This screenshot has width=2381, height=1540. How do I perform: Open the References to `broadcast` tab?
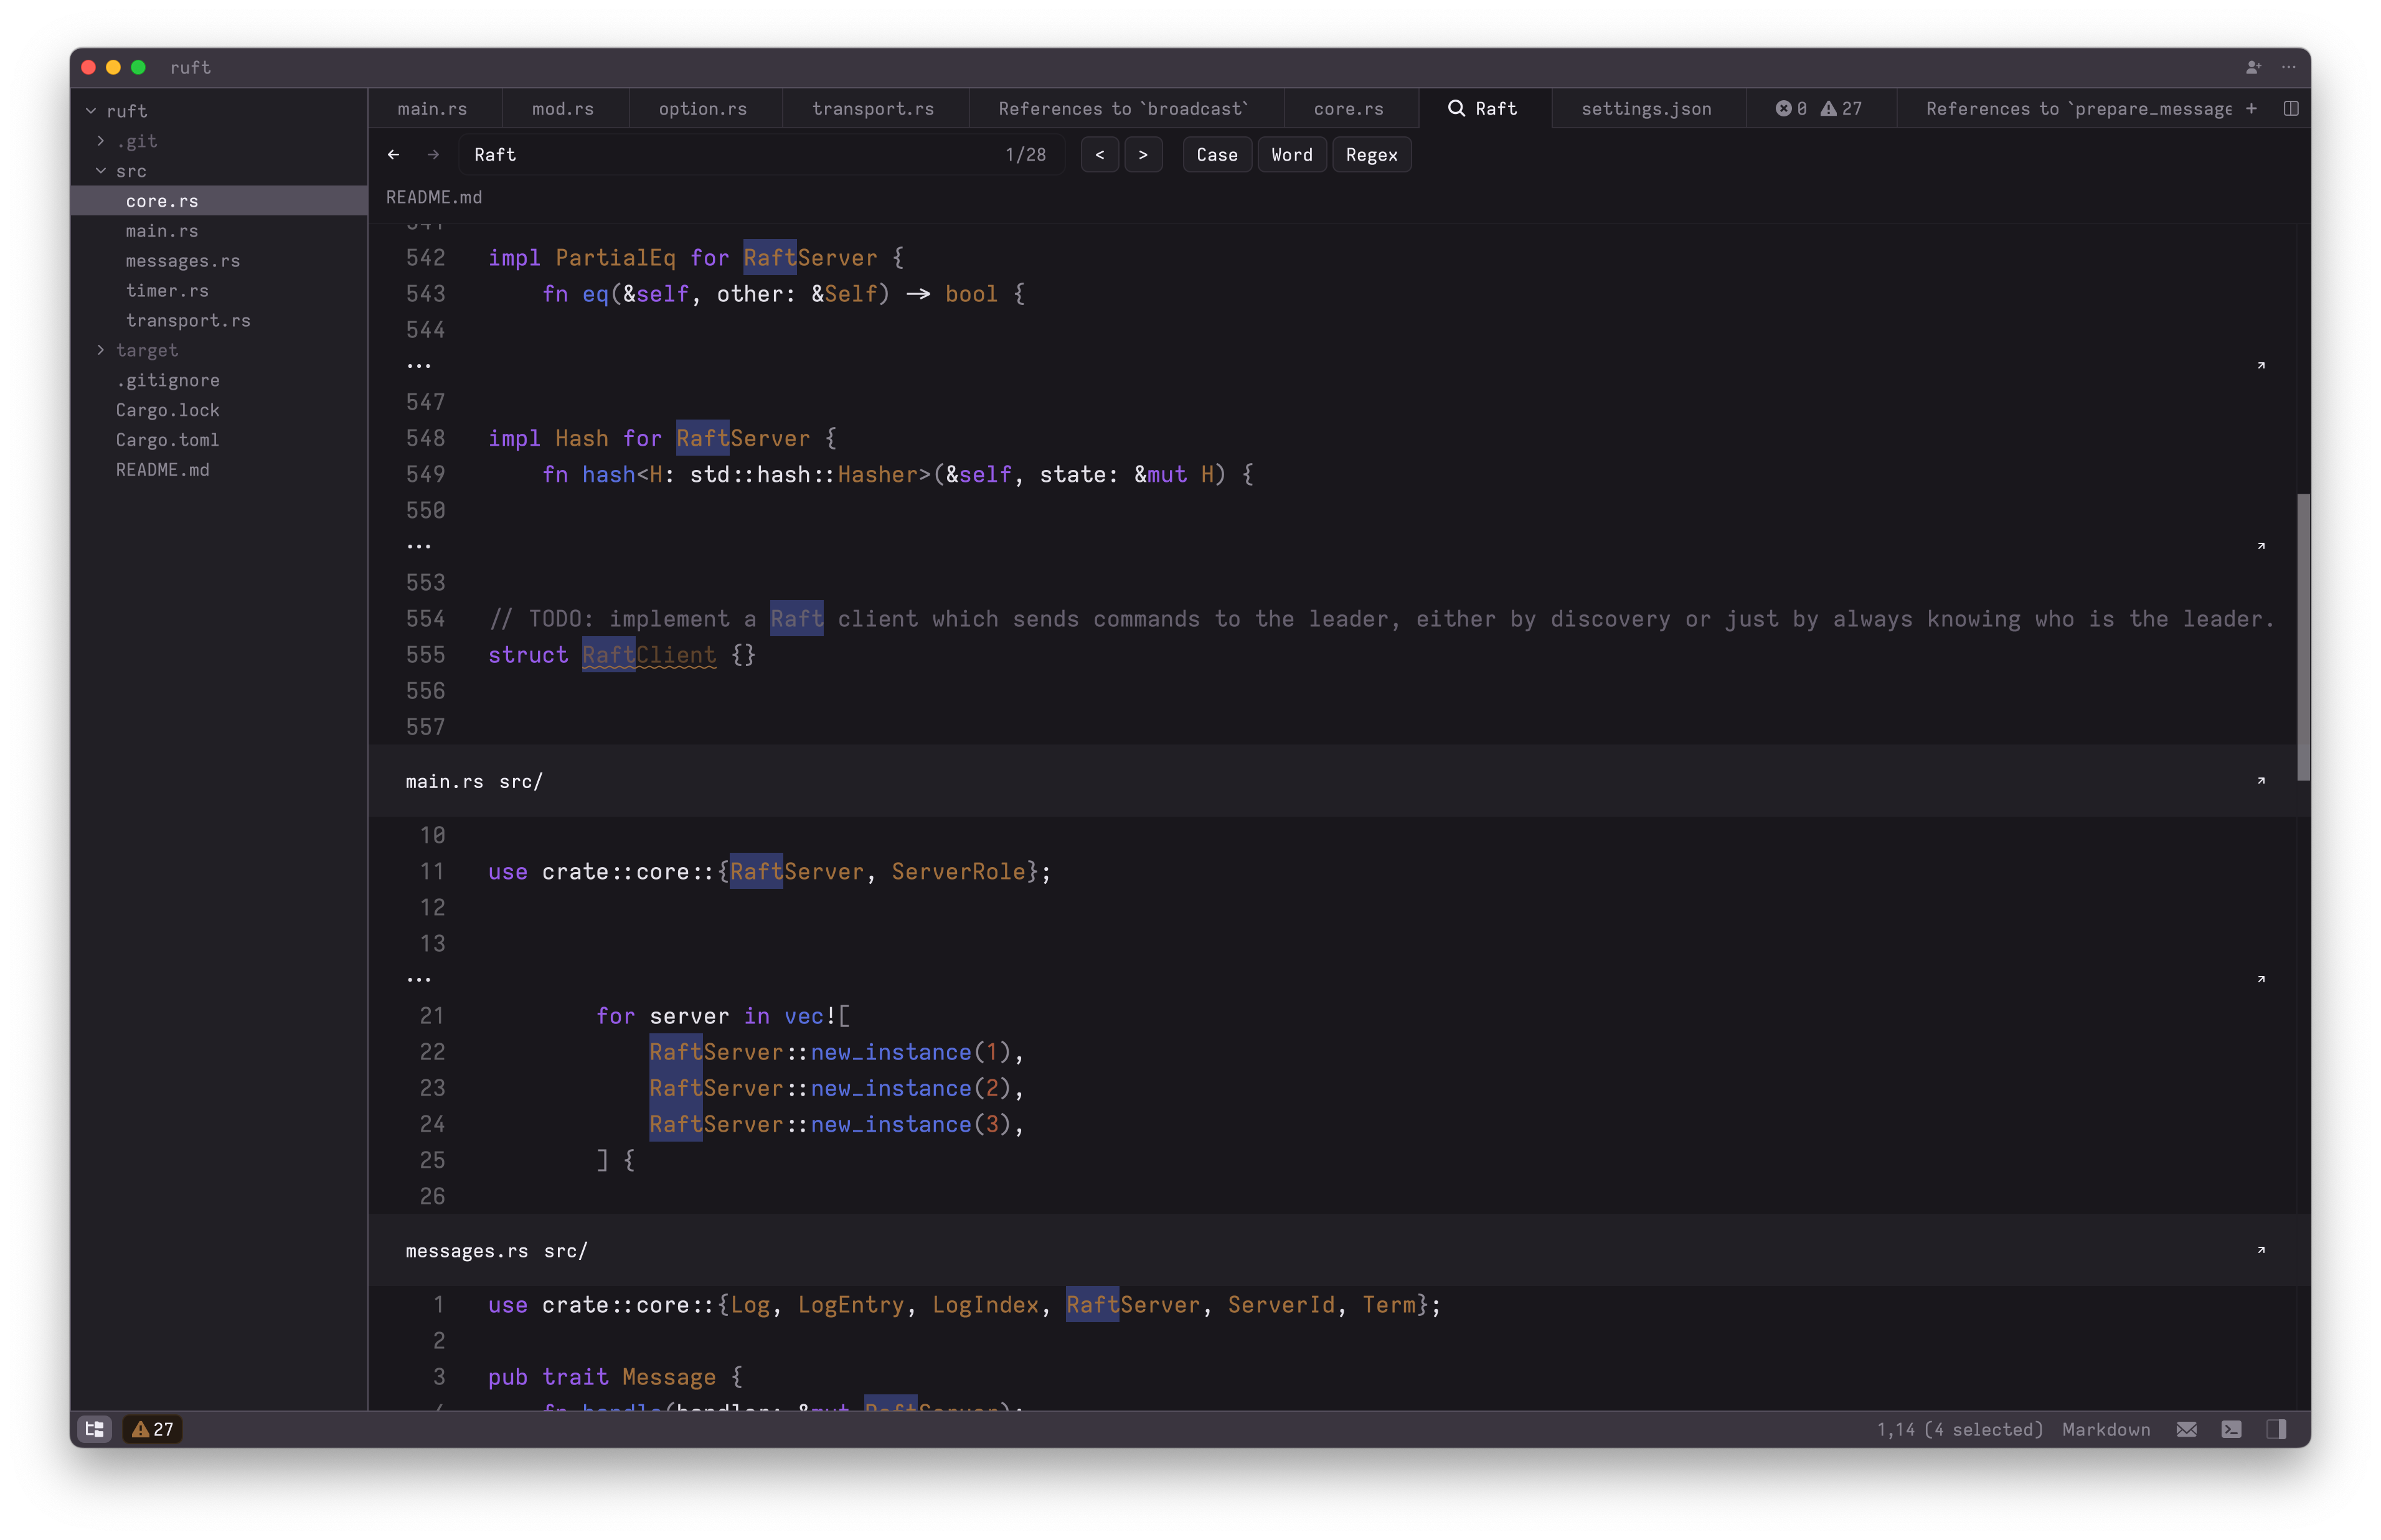1124,108
